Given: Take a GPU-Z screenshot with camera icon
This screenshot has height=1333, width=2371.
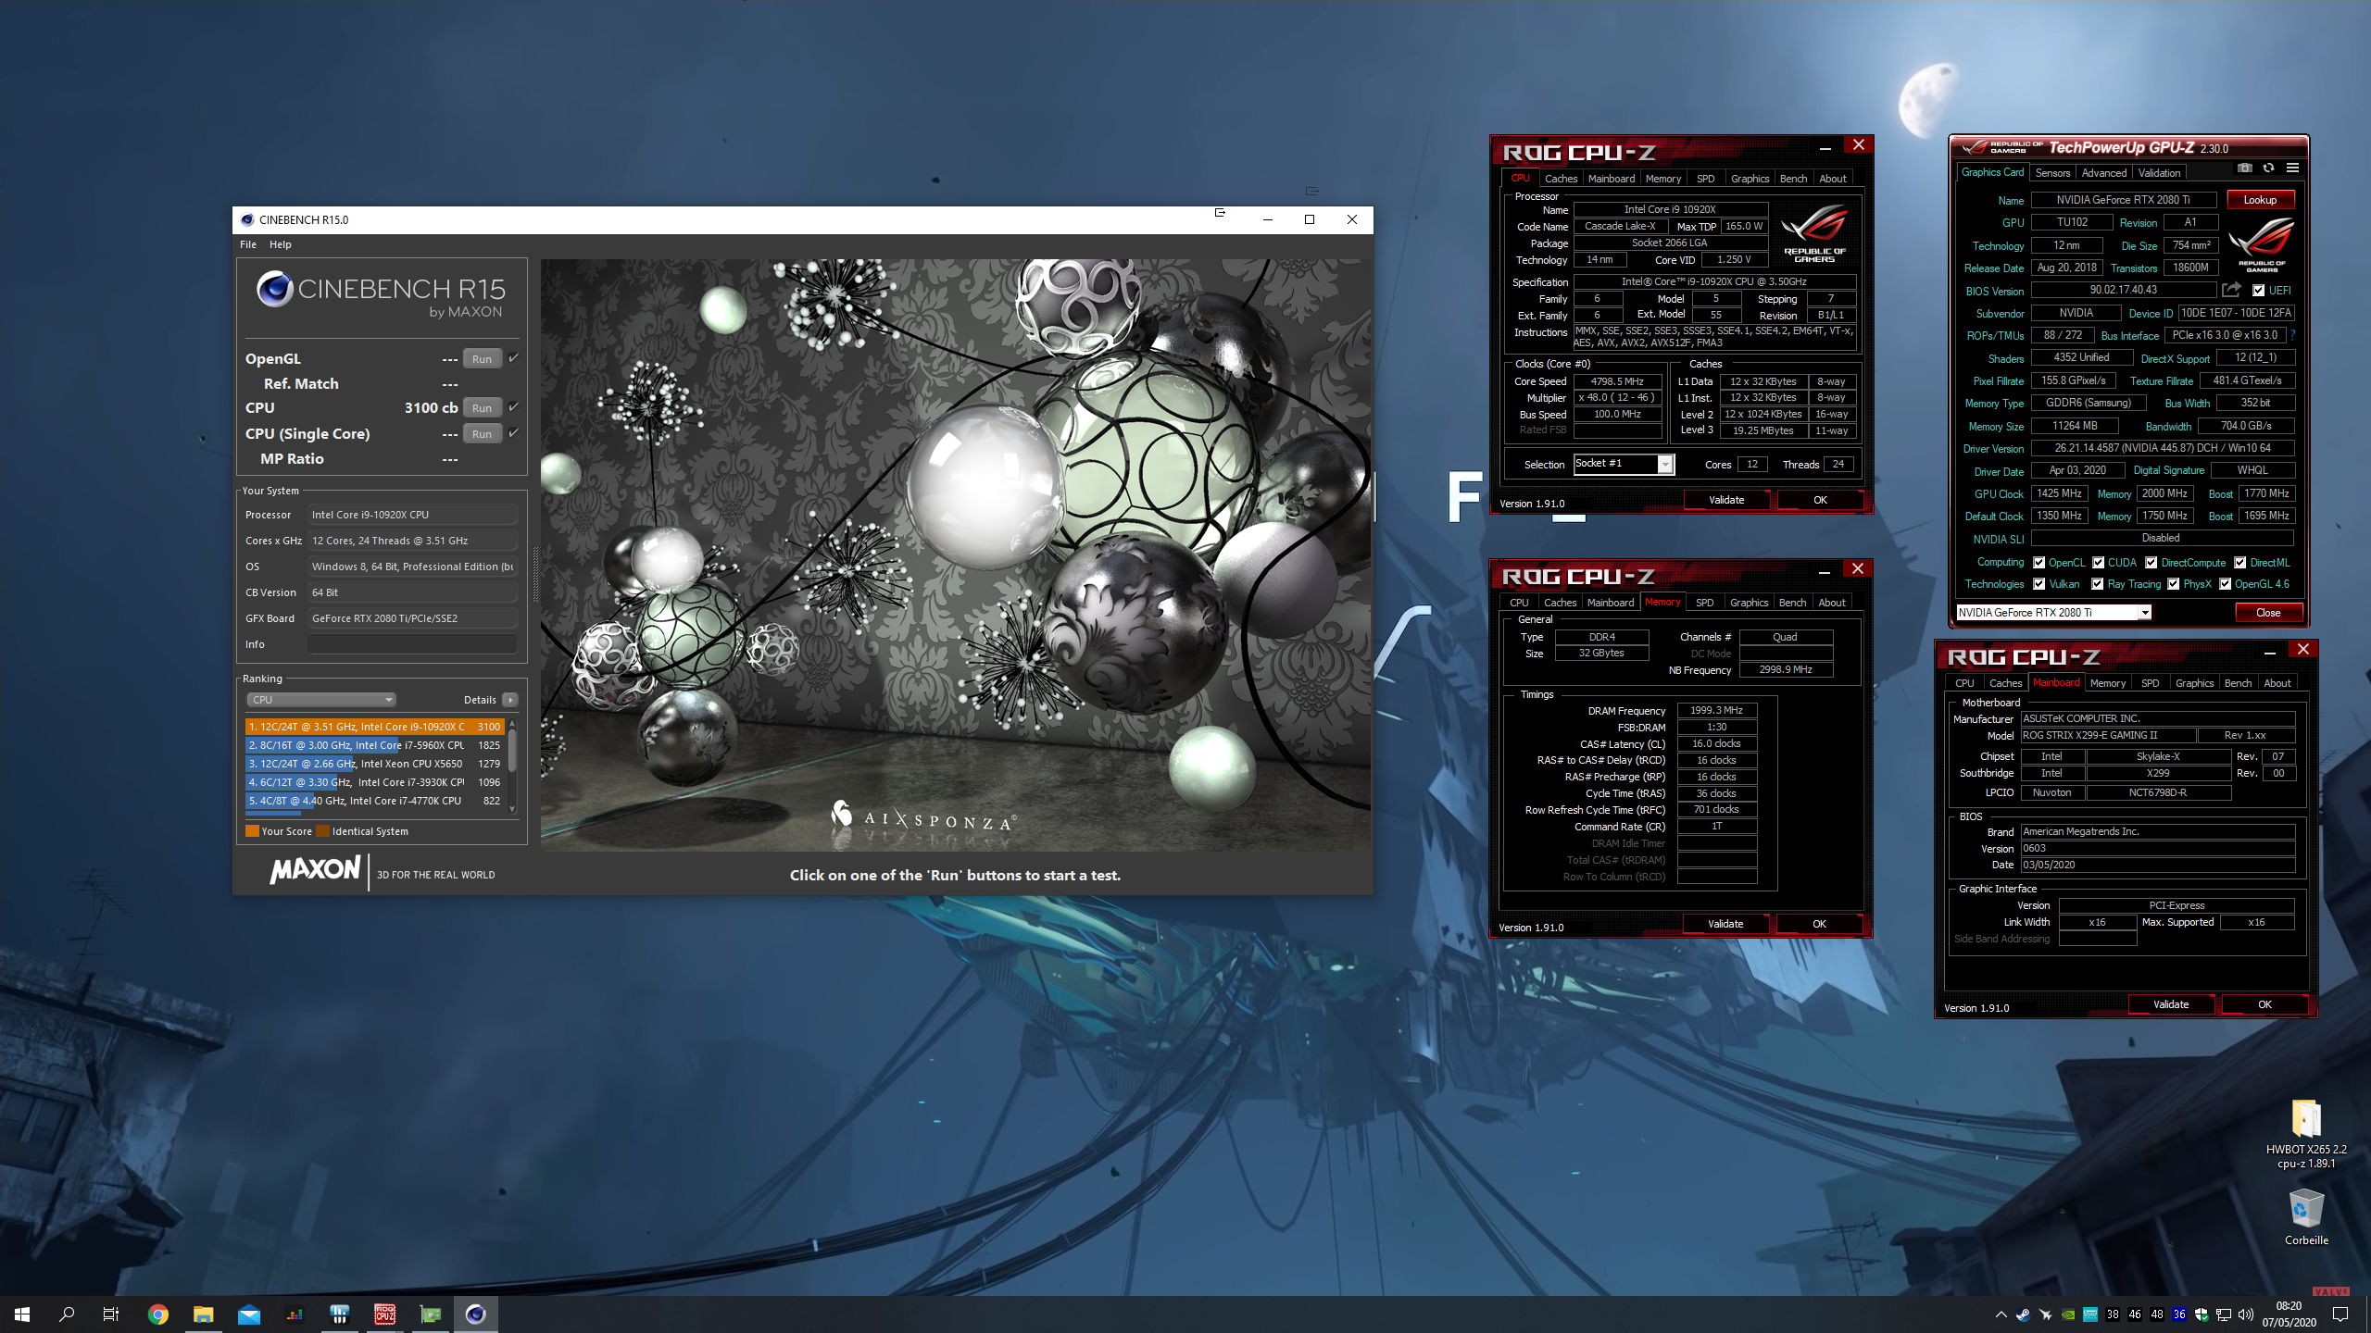Looking at the screenshot, I should pos(2244,168).
